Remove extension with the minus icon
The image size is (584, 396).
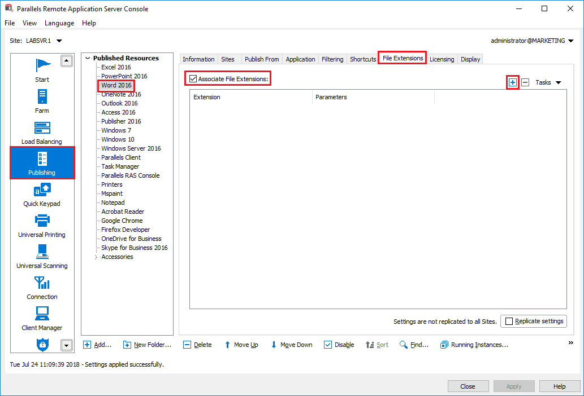525,82
